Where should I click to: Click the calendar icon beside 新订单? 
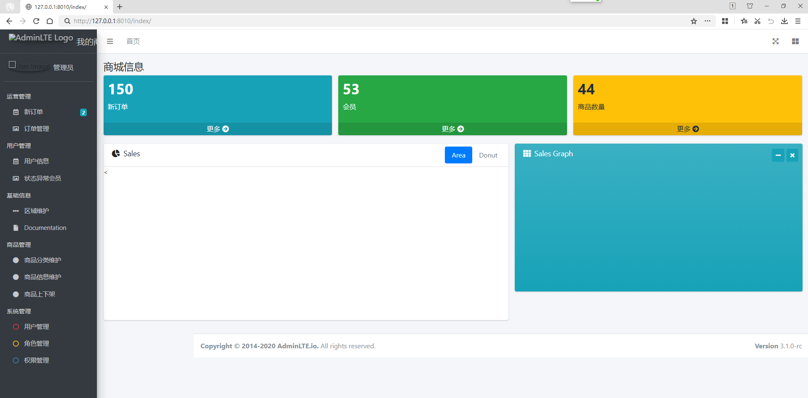coord(16,112)
